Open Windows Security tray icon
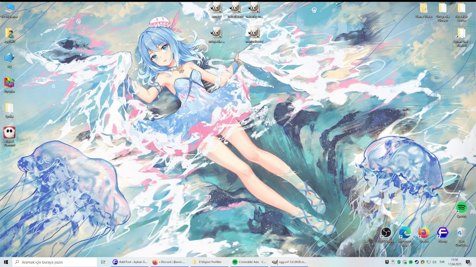The height and width of the screenshot is (267, 476). click(x=405, y=262)
